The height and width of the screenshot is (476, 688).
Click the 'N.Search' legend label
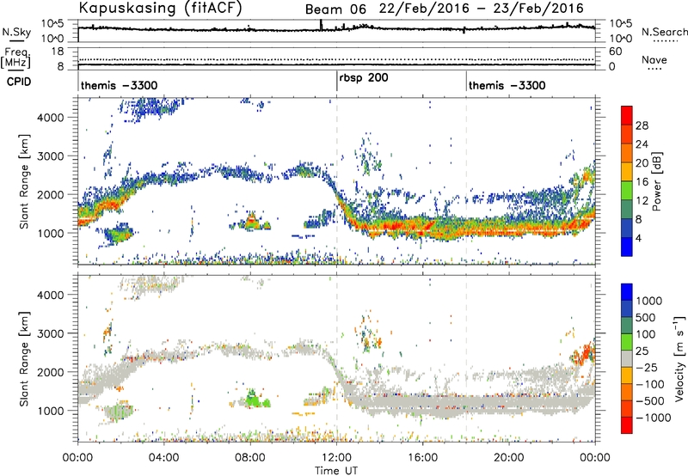point(665,32)
